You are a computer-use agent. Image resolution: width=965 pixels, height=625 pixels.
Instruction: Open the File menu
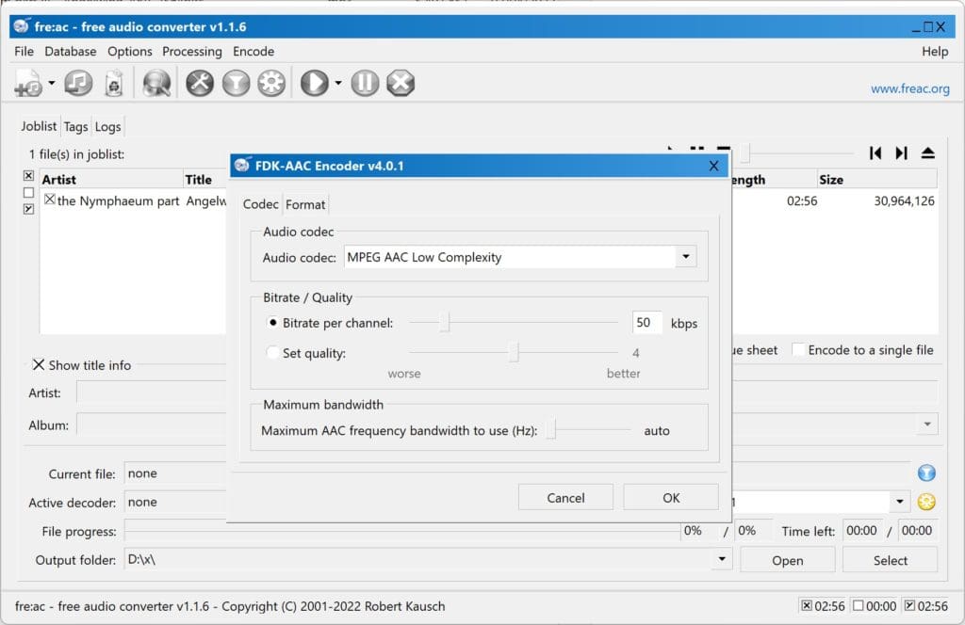pyautogui.click(x=24, y=52)
